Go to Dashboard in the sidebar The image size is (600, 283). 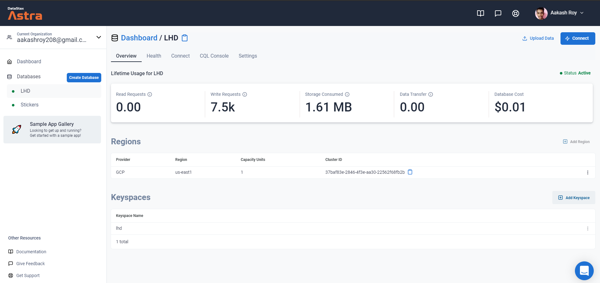click(29, 62)
